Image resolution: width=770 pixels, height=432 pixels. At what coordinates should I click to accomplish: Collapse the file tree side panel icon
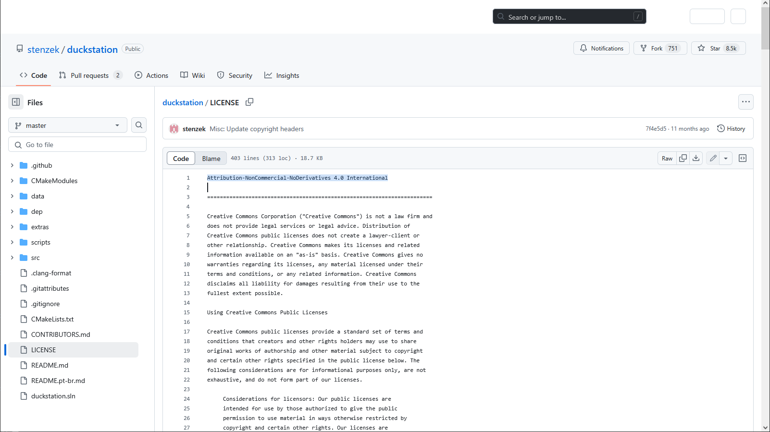[x=16, y=102]
